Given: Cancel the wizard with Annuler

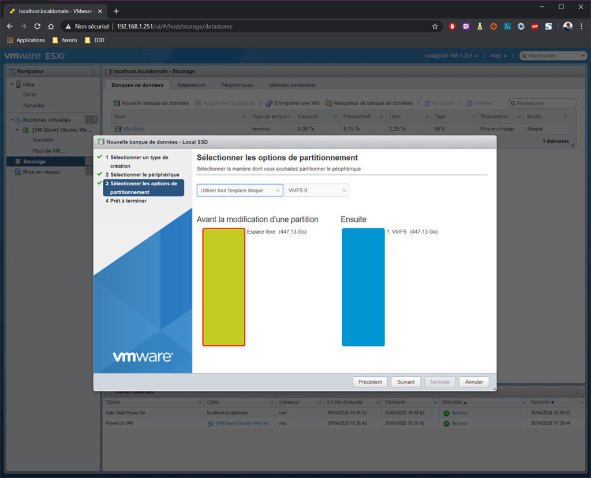Looking at the screenshot, I should [x=473, y=382].
